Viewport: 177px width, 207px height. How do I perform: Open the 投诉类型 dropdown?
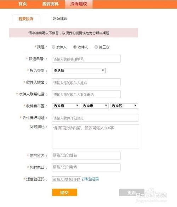[x=79, y=71]
